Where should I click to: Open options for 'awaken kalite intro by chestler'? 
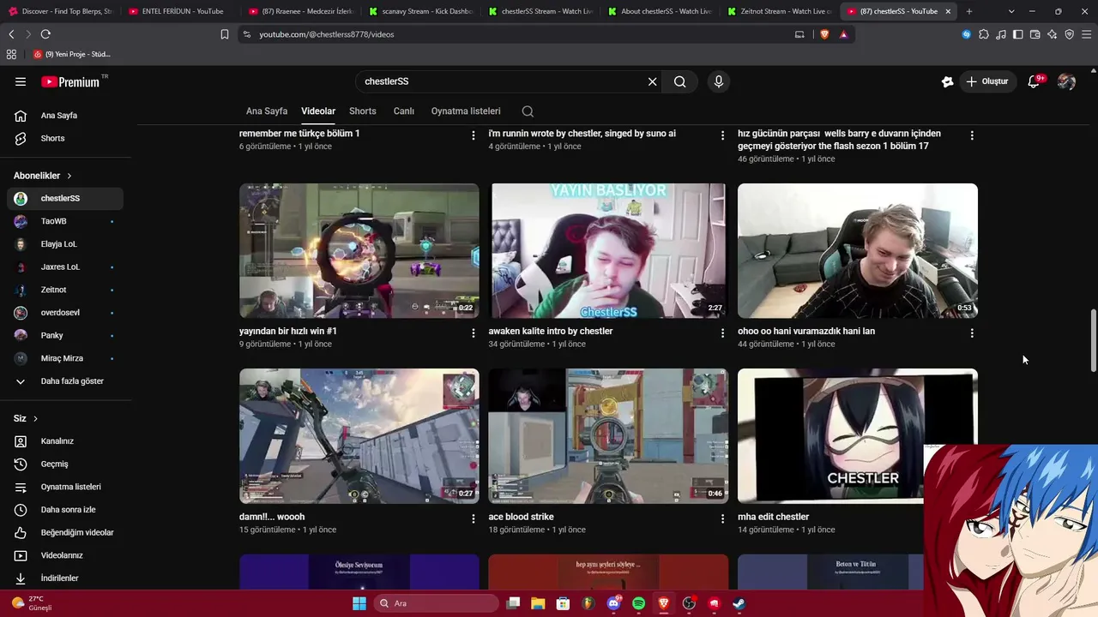722,333
